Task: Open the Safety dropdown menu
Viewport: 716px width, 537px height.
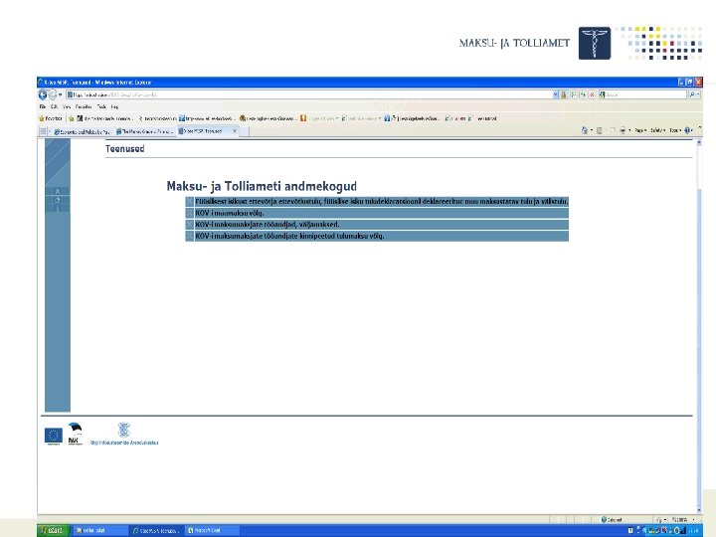Action: [658, 130]
